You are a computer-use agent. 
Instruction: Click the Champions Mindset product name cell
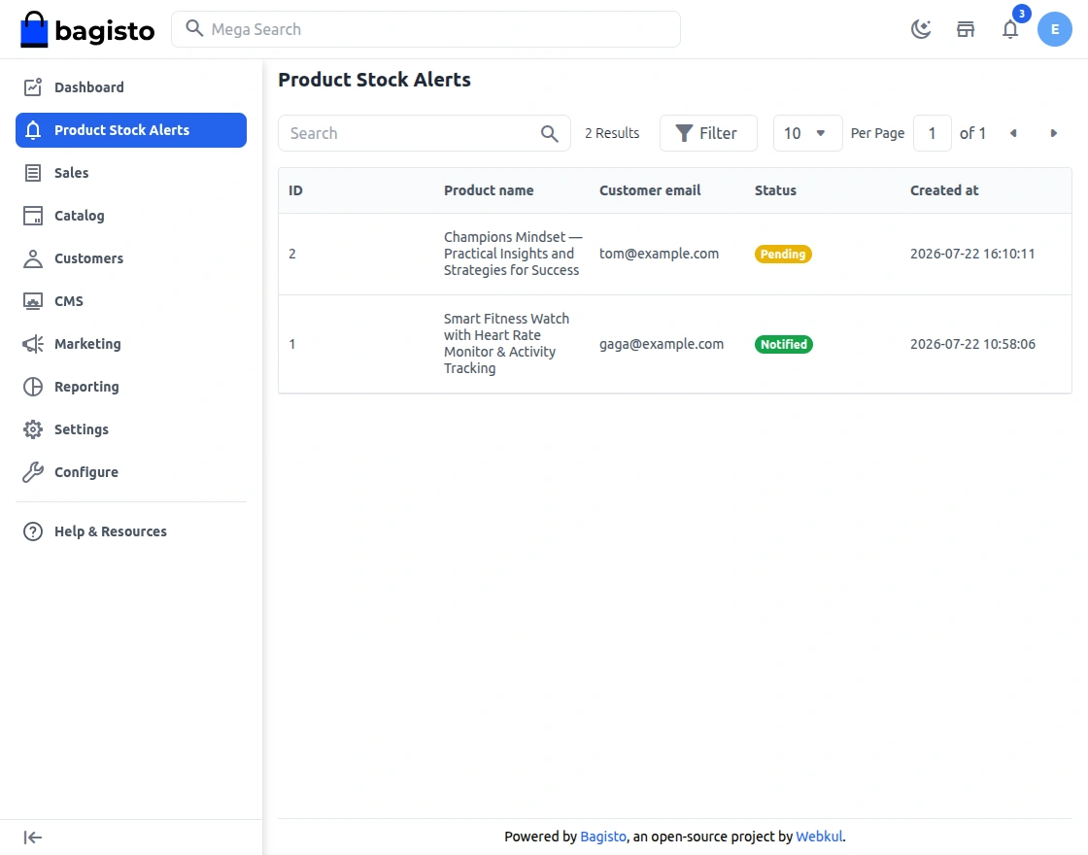(514, 254)
